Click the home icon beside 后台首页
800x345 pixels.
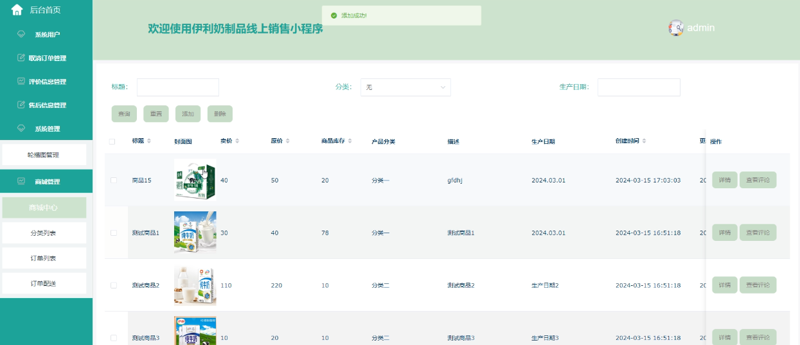coord(17,10)
